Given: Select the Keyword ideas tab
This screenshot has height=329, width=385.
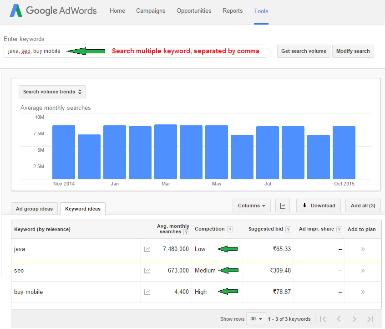Looking at the screenshot, I should click(83, 209).
